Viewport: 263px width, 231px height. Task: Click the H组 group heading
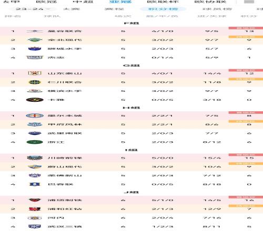click(131, 108)
